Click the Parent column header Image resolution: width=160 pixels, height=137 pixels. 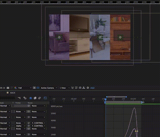[30, 103]
